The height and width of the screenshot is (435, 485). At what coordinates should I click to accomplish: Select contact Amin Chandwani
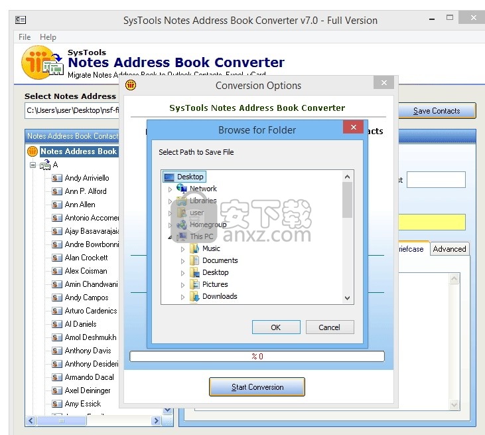click(x=92, y=284)
